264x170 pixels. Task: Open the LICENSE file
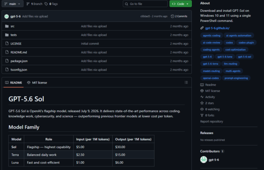click(16, 44)
